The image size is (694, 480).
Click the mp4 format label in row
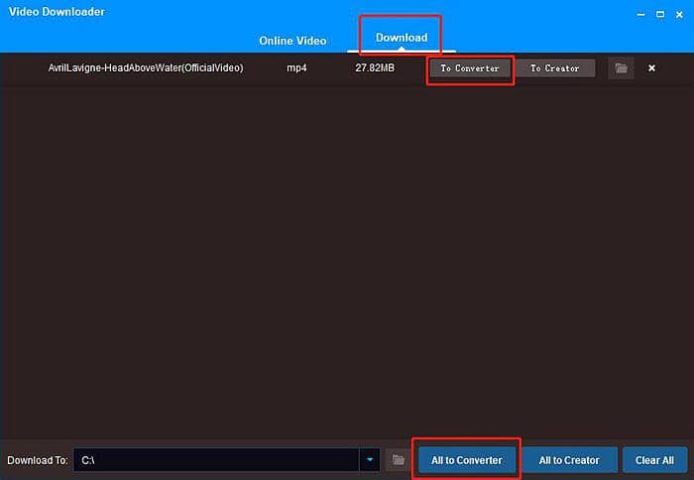[x=297, y=67]
